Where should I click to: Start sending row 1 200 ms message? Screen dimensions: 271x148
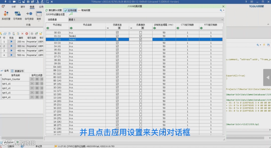click(x=11, y=41)
